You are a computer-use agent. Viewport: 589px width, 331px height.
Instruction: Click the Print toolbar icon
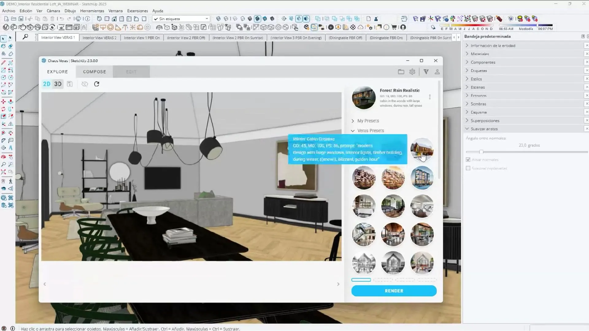(x=78, y=19)
